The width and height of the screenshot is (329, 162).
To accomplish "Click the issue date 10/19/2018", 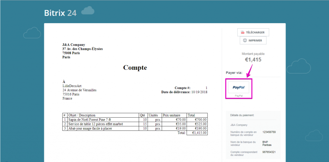I will pos(199,92).
